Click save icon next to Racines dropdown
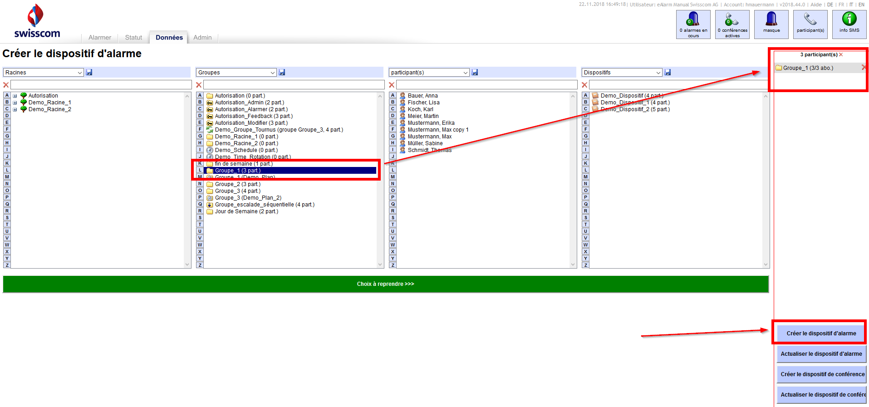Image resolution: width=869 pixels, height=407 pixels. [89, 73]
